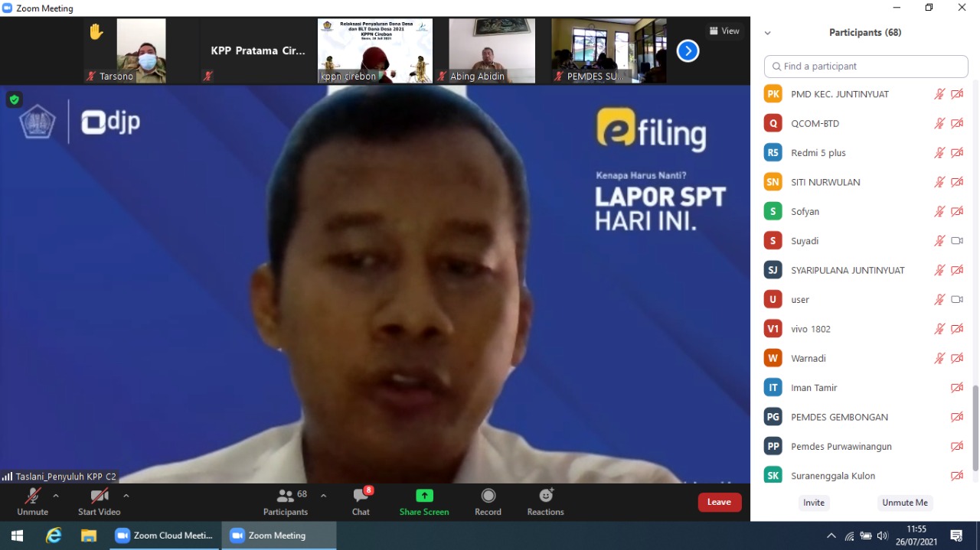Unmute the microphone

(32, 496)
